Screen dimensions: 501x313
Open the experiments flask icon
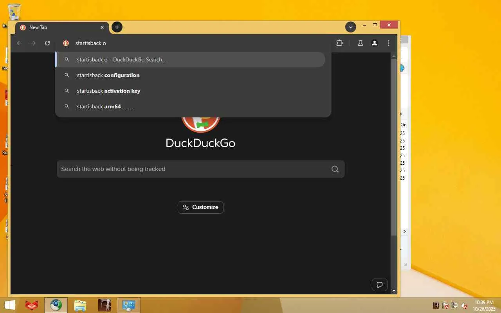360,43
